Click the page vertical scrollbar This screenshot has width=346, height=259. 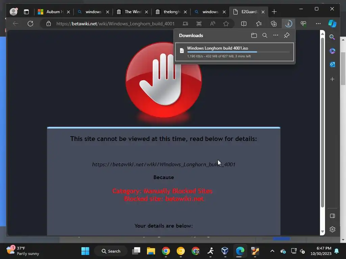click(322, 122)
